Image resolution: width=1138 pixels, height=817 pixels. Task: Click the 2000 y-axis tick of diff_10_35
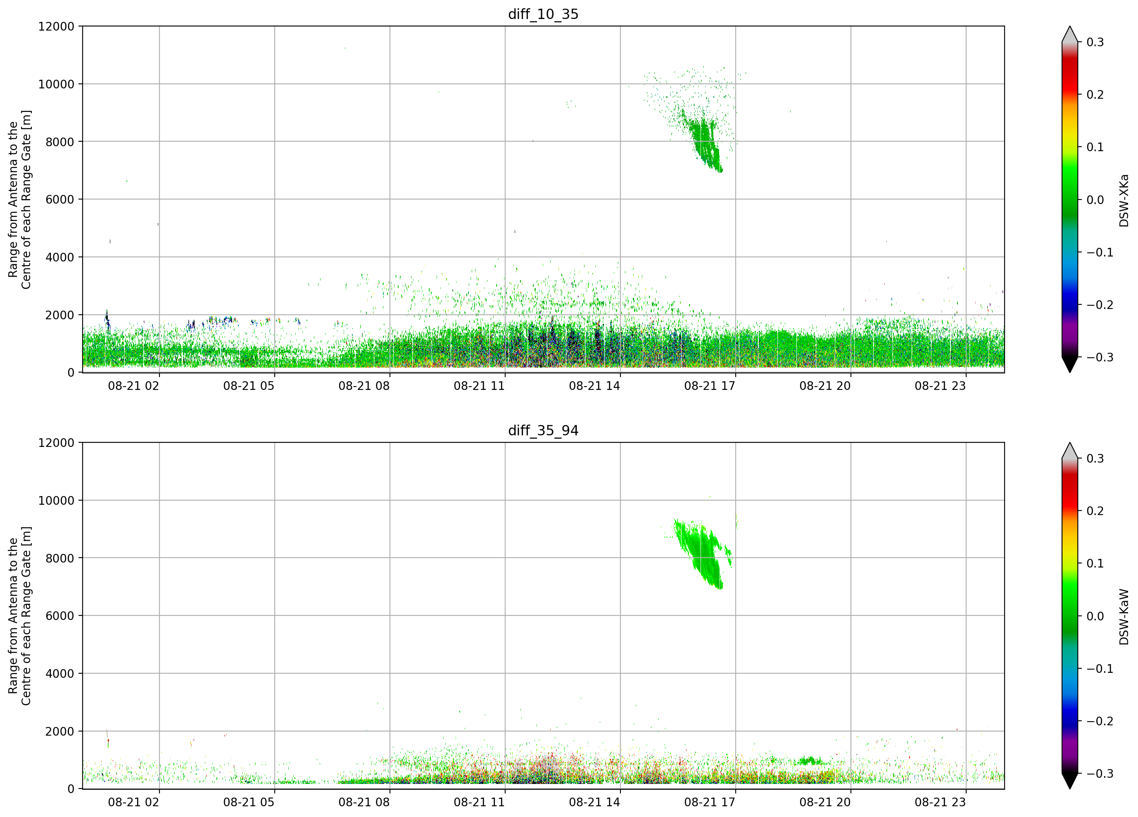pos(60,315)
